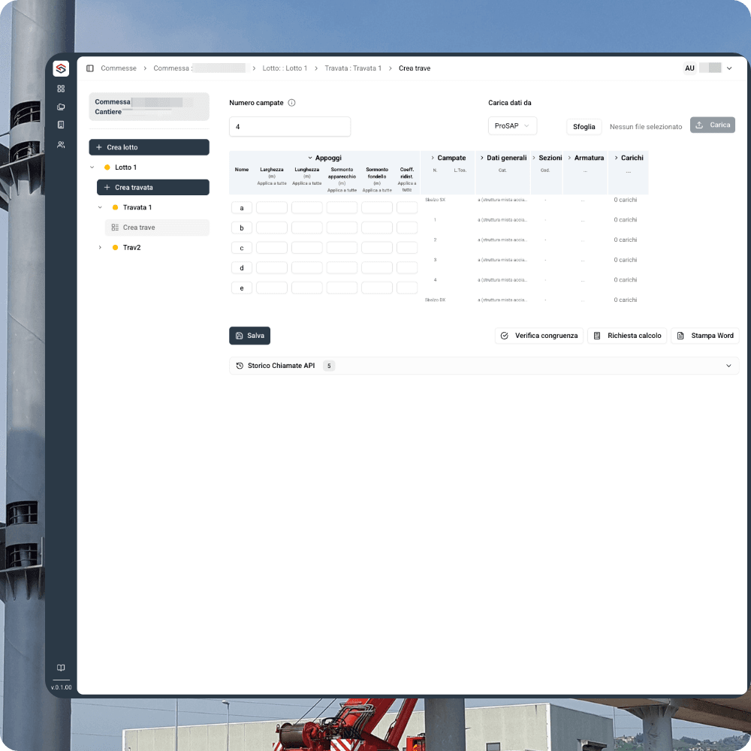Image resolution: width=751 pixels, height=751 pixels.
Task: Click the history icon on Storico Chiamate API
Action: point(241,366)
